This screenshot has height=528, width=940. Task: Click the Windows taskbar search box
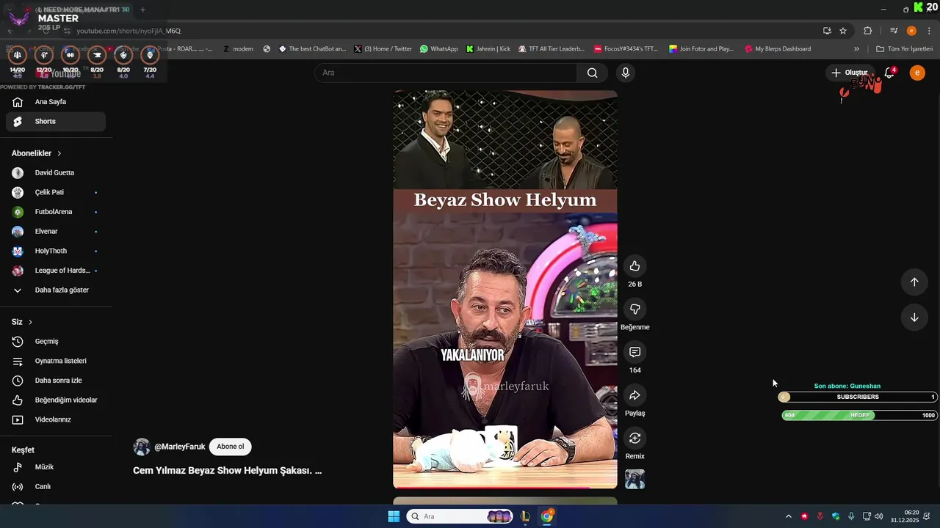(460, 516)
